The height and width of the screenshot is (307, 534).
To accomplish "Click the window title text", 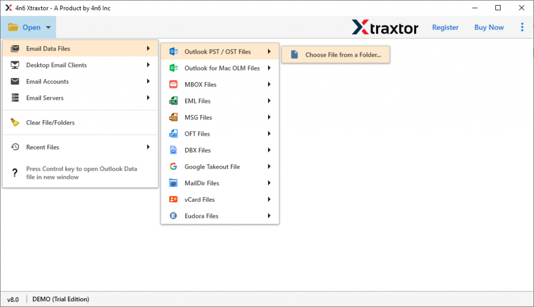I will click(63, 8).
